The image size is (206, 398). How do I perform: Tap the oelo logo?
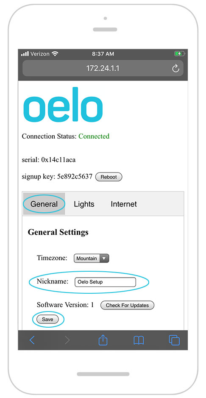pyautogui.click(x=63, y=105)
